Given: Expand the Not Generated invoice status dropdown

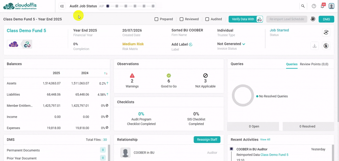Looking at the screenshot, I should 244,44.
